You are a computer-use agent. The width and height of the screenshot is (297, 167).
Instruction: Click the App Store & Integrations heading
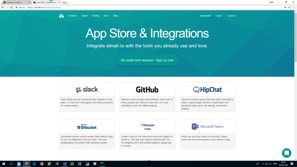(147, 34)
